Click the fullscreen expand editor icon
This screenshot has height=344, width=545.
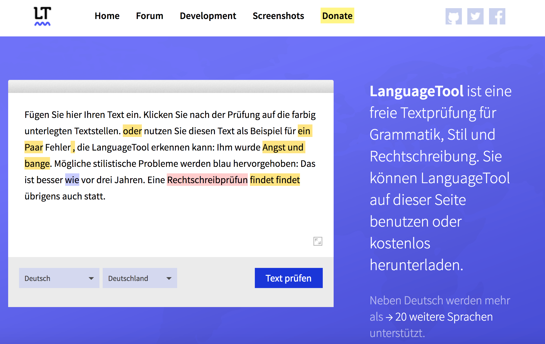coord(318,241)
